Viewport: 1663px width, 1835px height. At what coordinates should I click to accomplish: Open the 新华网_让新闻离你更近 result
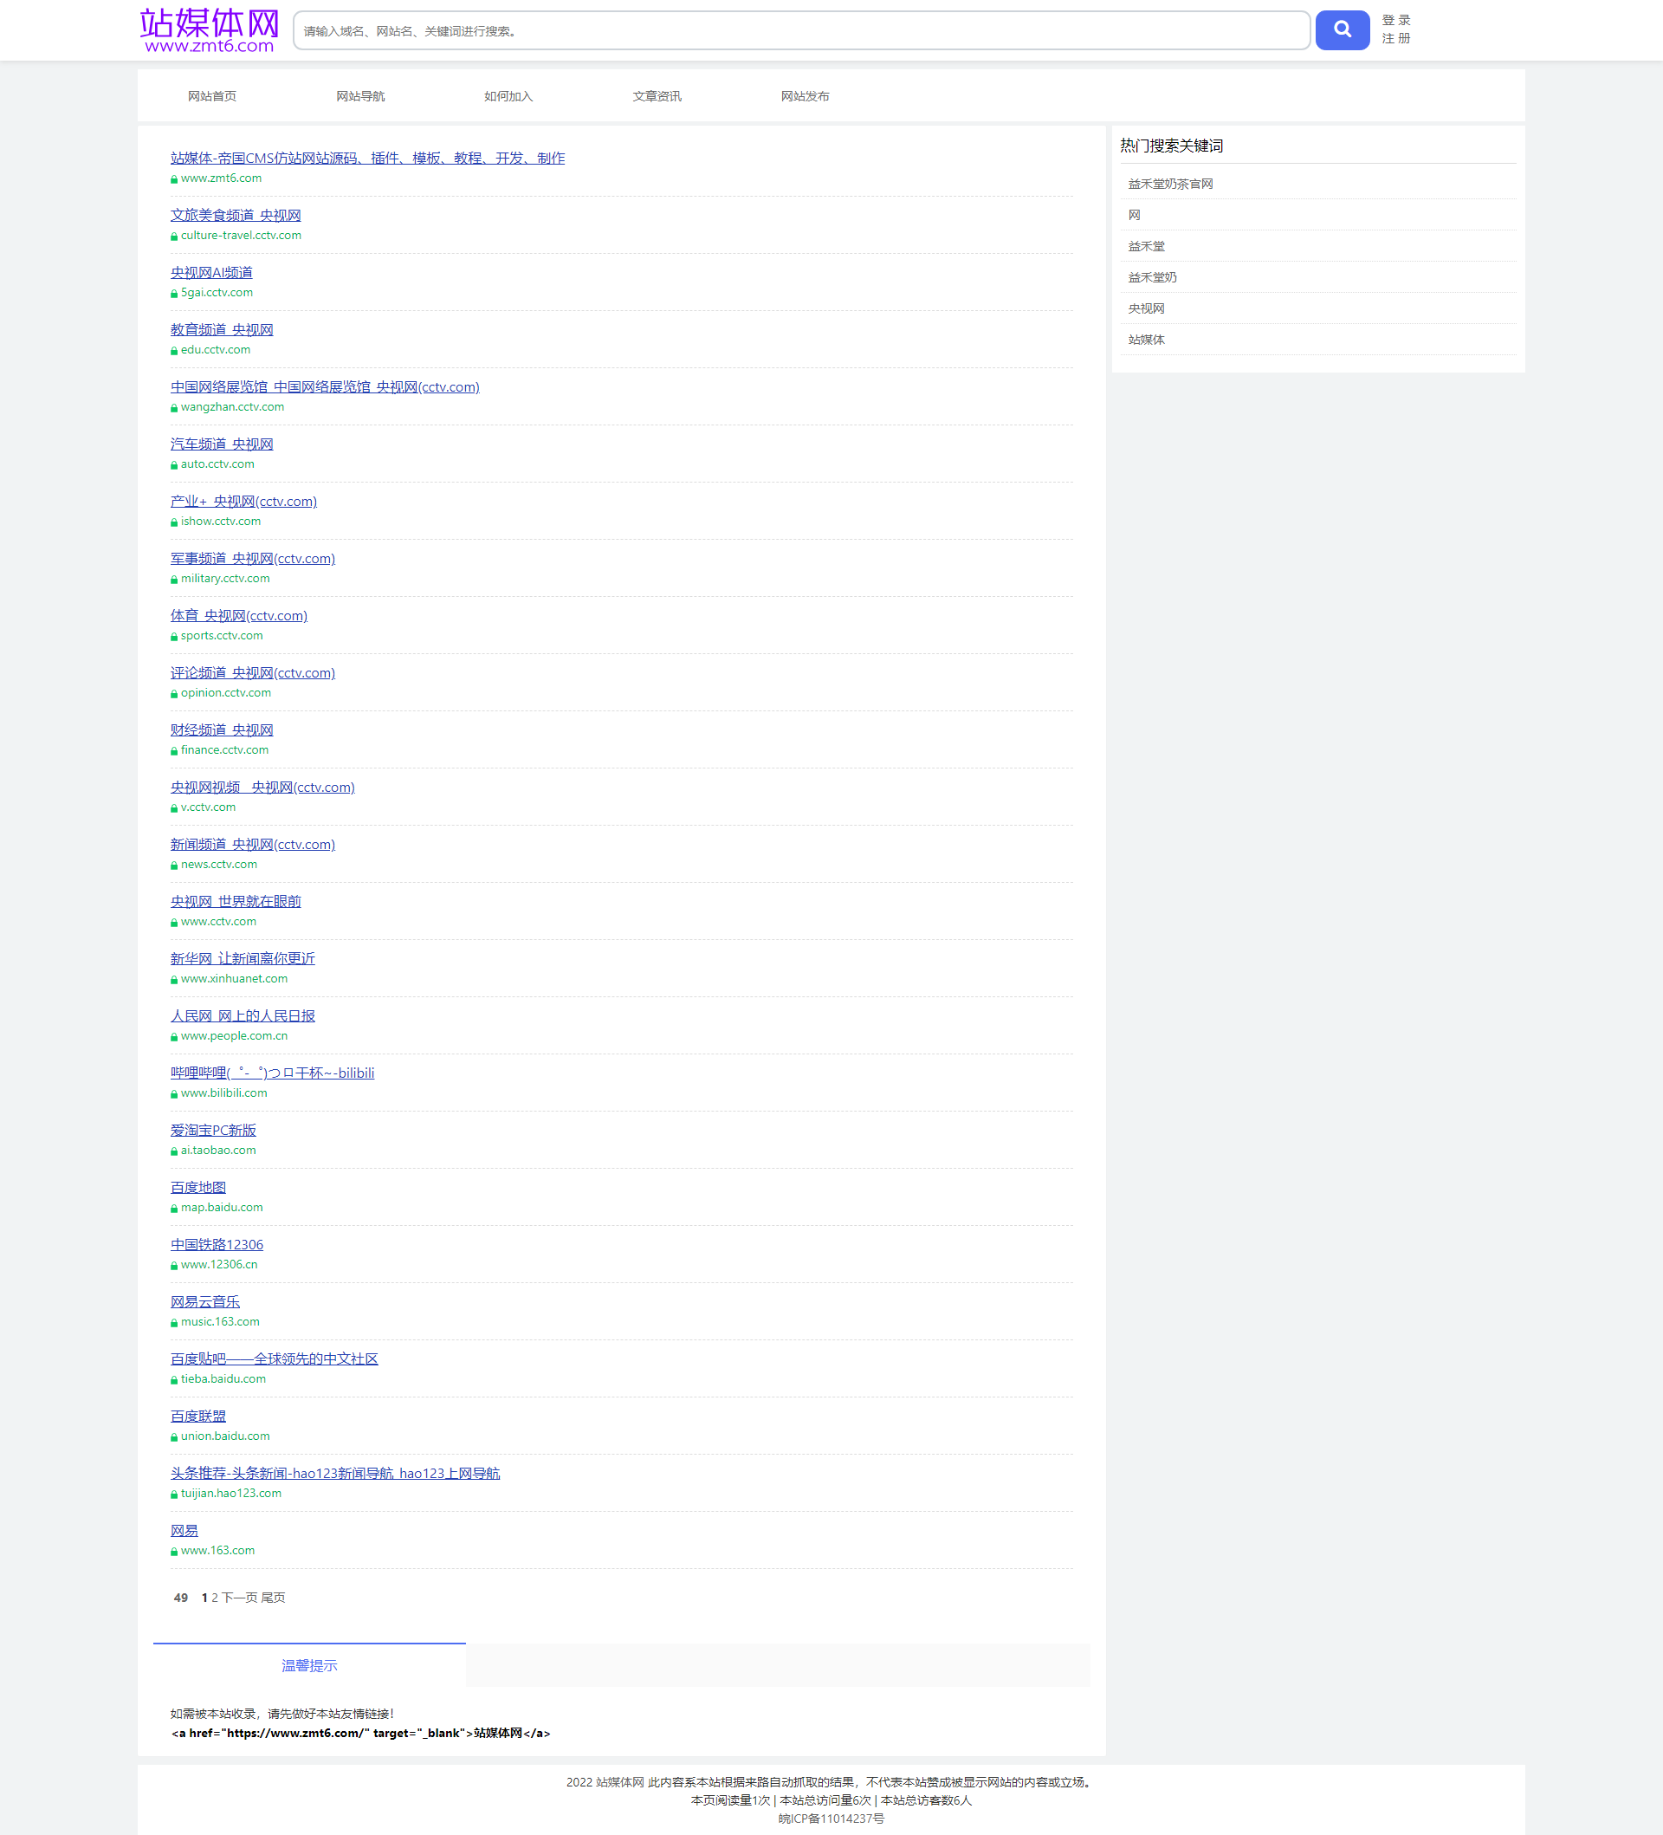(243, 959)
